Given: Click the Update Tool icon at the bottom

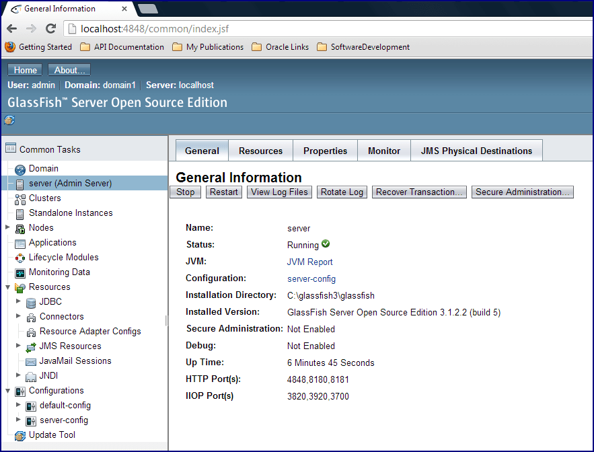Looking at the screenshot, I should tap(20, 435).
